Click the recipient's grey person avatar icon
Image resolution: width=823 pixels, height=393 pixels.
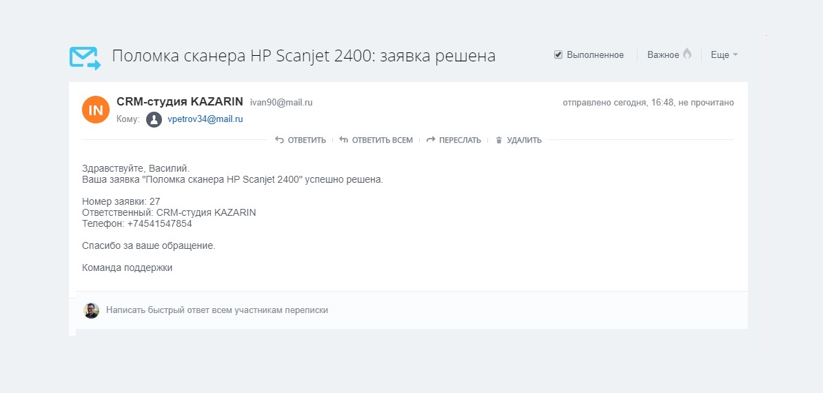click(x=154, y=119)
